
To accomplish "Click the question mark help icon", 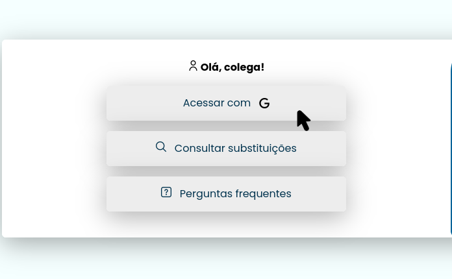I will 166,192.
